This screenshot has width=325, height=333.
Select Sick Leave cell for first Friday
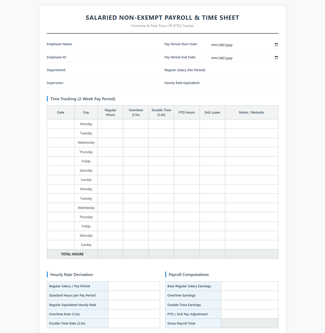click(212, 161)
